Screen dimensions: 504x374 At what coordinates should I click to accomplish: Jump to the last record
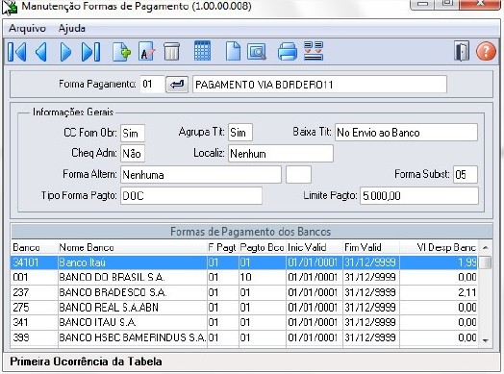(x=91, y=51)
